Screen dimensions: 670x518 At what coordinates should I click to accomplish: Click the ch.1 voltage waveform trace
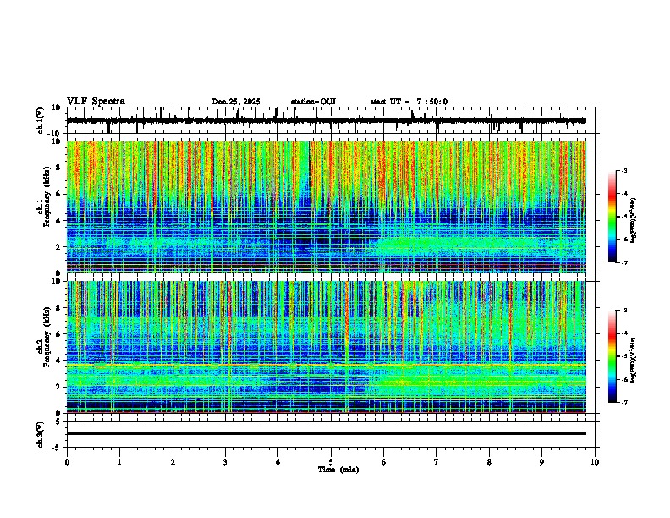click(x=326, y=120)
